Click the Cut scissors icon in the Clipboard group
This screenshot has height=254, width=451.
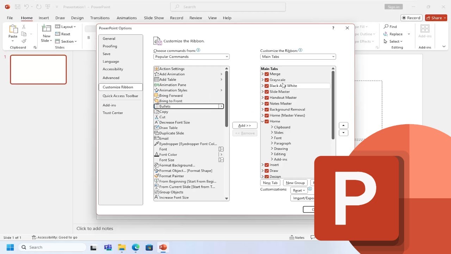24,27
